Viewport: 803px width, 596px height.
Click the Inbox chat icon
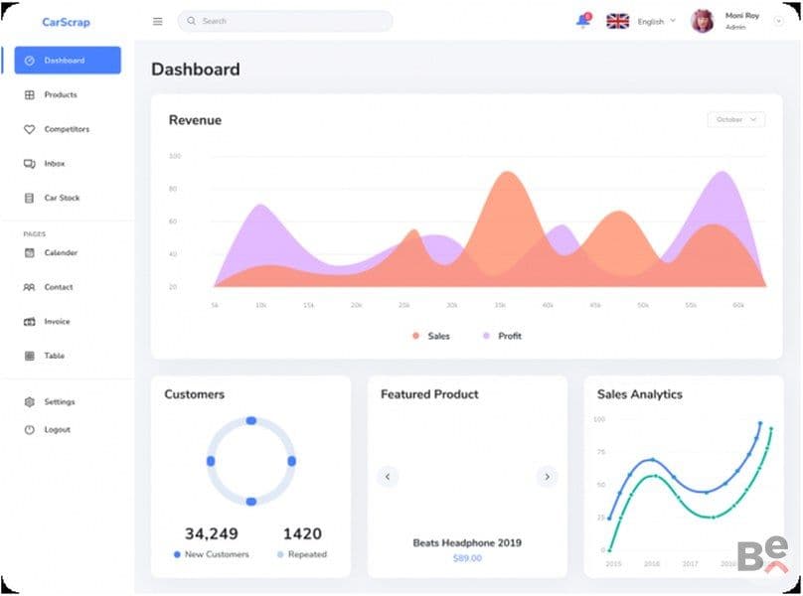point(30,163)
